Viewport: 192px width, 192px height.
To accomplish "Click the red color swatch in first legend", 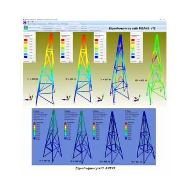I will point(26,40).
